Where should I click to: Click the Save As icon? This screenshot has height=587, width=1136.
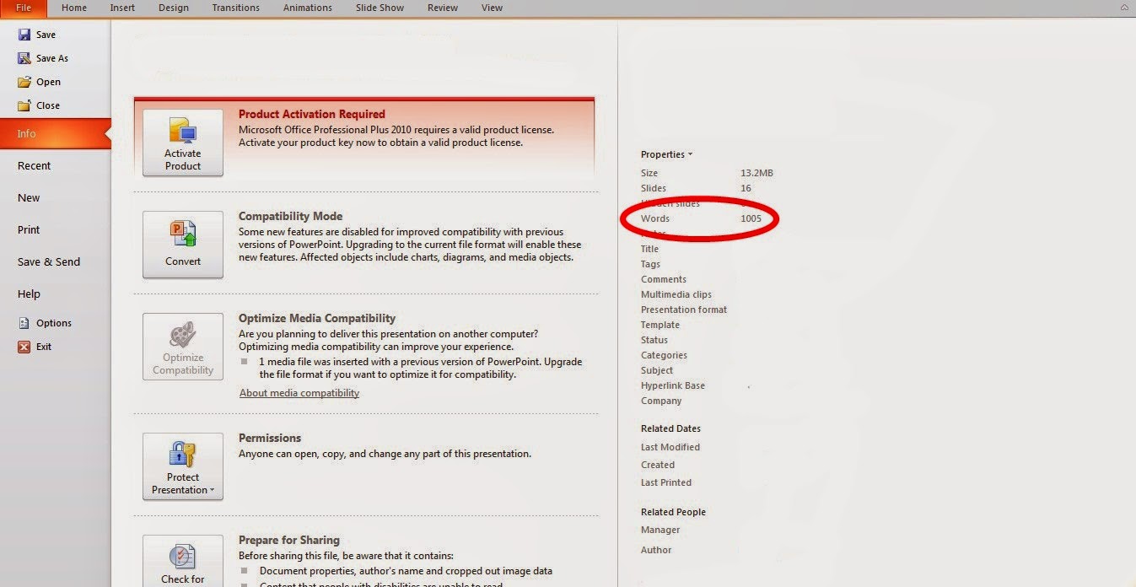[24, 58]
